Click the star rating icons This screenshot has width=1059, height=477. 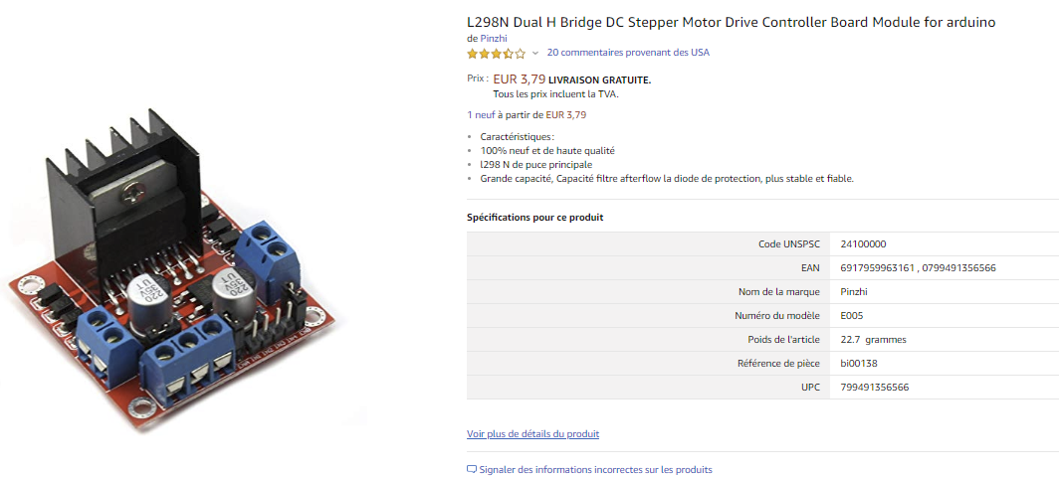(496, 53)
